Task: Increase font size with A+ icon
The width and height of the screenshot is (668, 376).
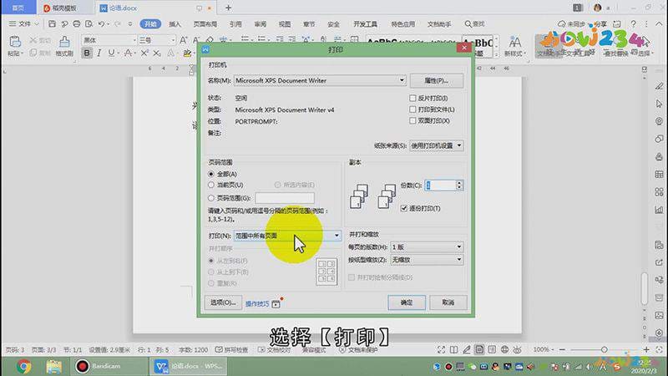Action: click(184, 40)
